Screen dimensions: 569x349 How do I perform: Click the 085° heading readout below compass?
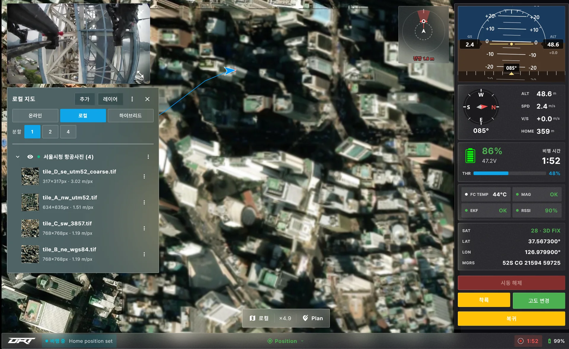tap(481, 131)
